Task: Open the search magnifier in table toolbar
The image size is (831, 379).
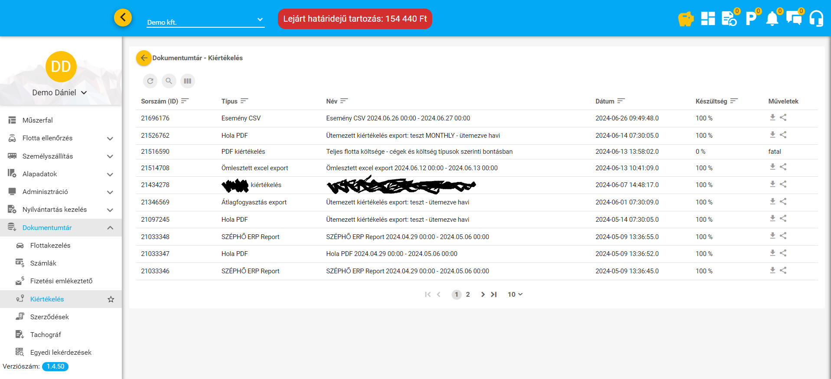Action: [x=169, y=81]
